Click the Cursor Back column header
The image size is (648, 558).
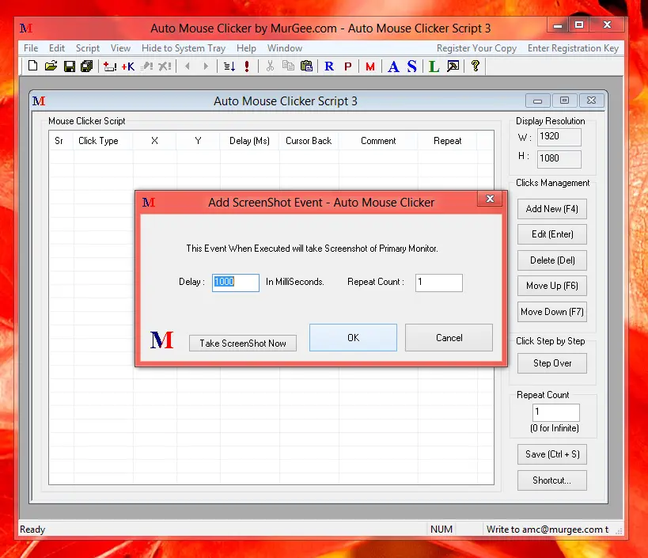(309, 141)
